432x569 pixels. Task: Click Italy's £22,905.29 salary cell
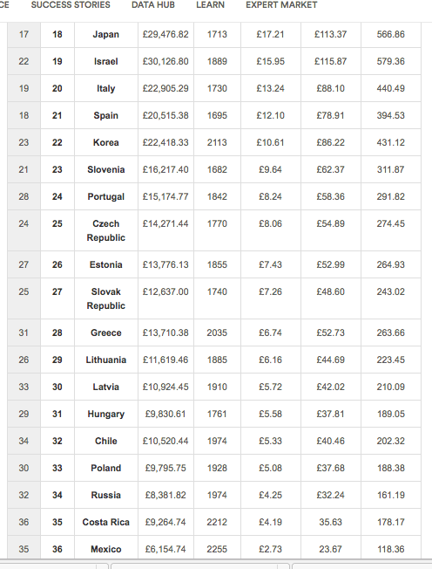coord(165,88)
